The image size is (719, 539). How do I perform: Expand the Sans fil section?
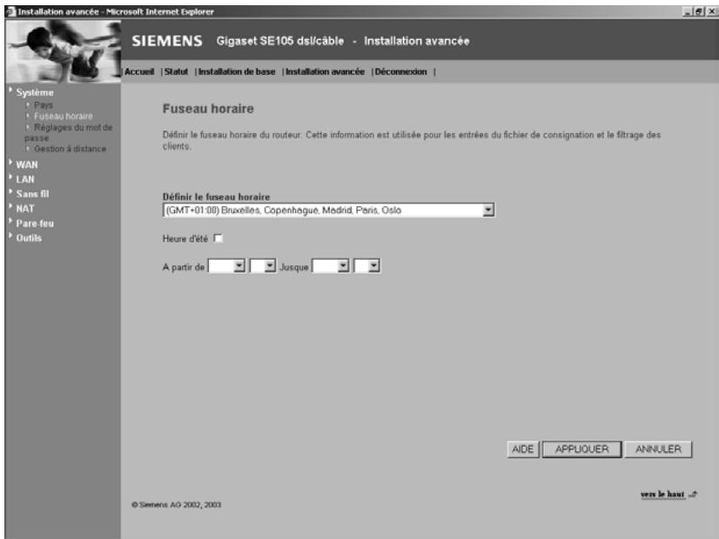tap(32, 194)
